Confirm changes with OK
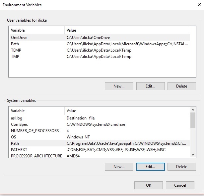The height and width of the screenshot is (196, 204). [x=149, y=185]
